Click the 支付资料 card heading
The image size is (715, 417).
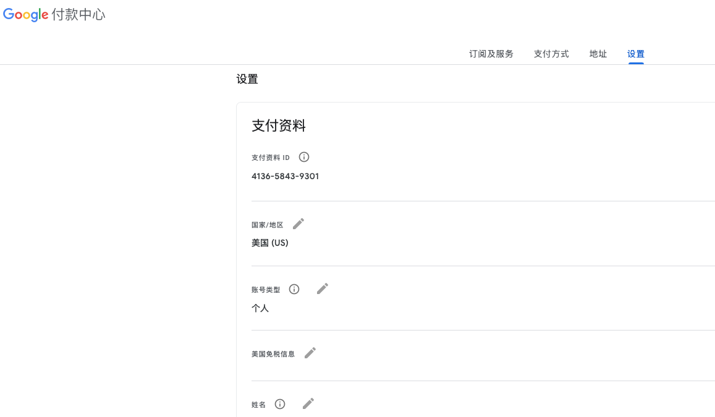(x=279, y=126)
